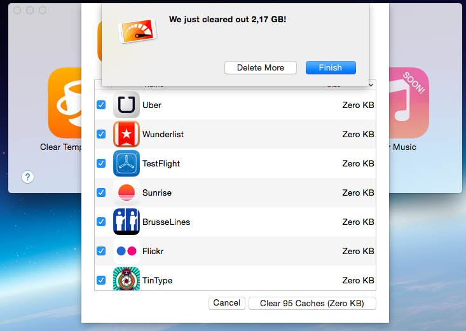Click the Uber app icon
466x331 pixels.
click(127, 105)
